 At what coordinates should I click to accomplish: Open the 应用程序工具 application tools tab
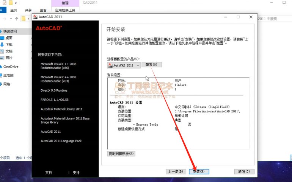pyautogui.click(x=65, y=11)
